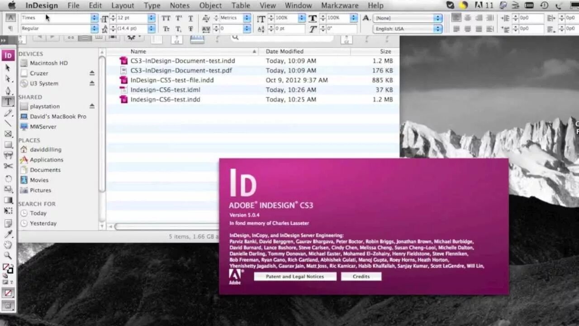Select the Gradient Swatch tool
Screen dimensions: 579x326
[8, 200]
